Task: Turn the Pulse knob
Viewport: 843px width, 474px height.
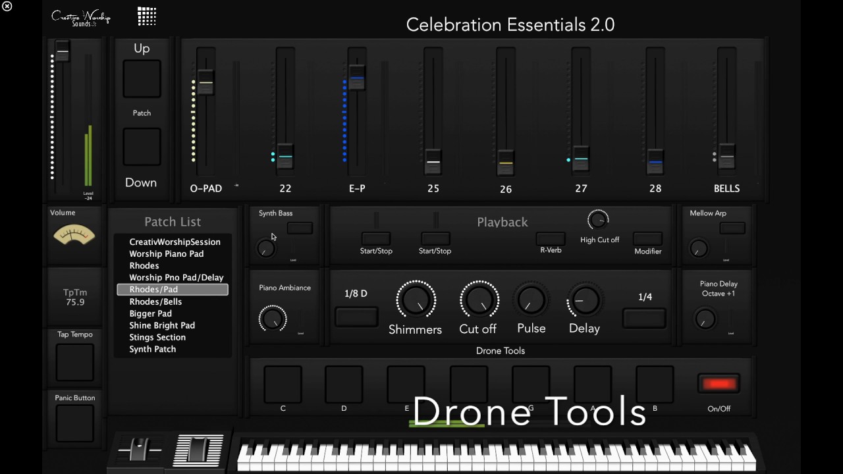Action: coord(531,300)
